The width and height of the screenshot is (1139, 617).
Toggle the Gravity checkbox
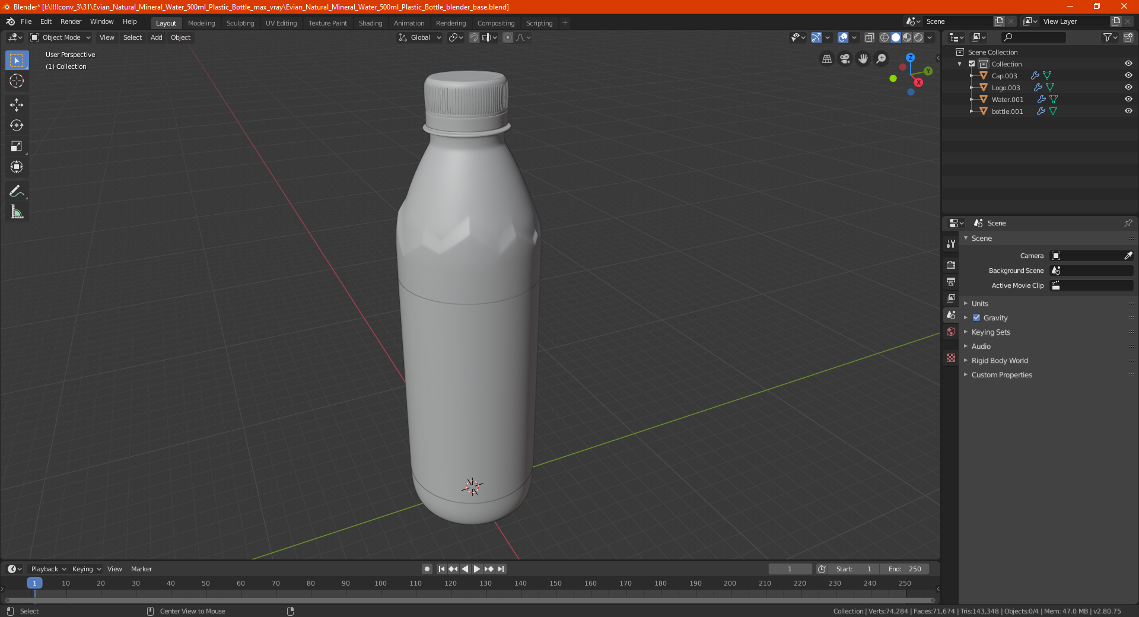976,317
